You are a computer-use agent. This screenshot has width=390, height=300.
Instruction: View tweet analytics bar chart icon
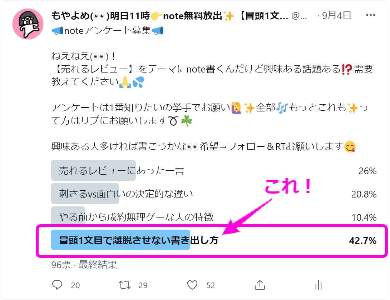tap(319, 285)
